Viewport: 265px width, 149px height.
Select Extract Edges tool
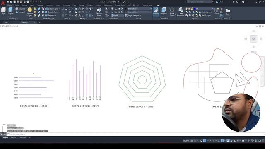coord(51,9)
